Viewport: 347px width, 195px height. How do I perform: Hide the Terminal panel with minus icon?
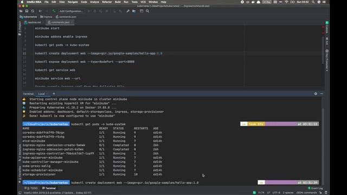pos(322,94)
